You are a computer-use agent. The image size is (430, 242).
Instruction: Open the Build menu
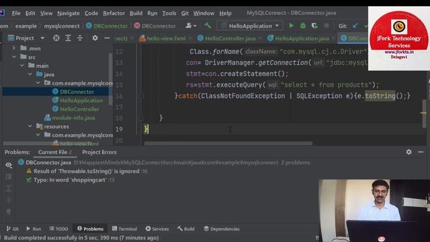click(136, 13)
